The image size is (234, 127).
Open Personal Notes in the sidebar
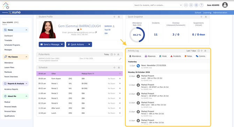[10, 111]
